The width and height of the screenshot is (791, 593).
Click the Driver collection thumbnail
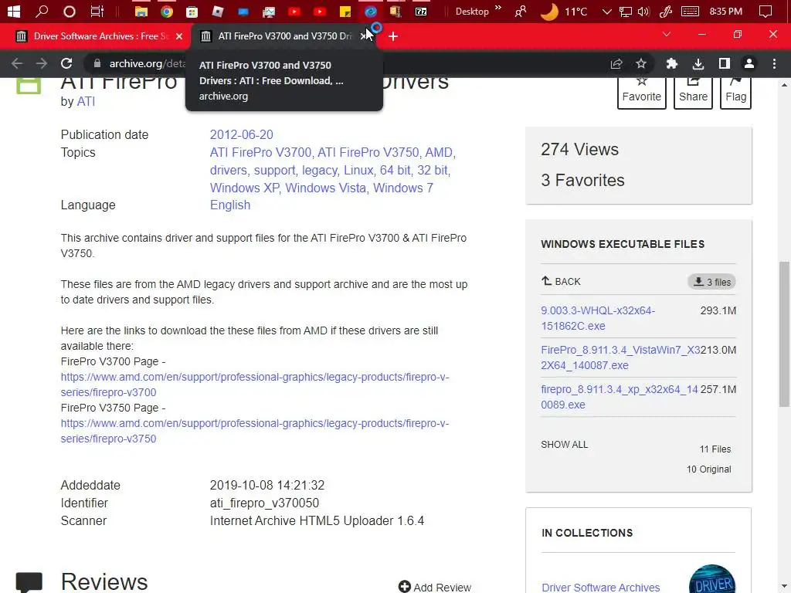tap(711, 580)
